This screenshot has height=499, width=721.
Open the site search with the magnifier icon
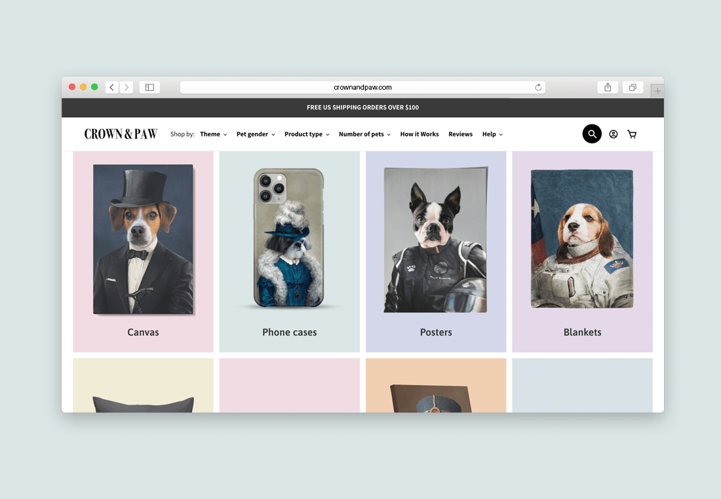[592, 134]
